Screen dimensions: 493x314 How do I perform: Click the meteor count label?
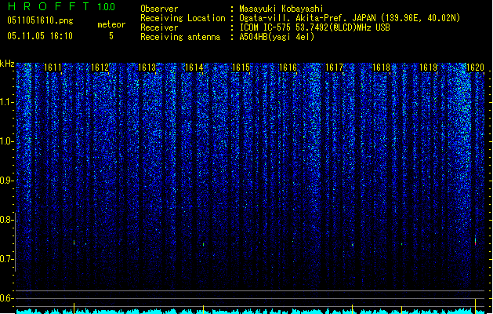point(111,24)
